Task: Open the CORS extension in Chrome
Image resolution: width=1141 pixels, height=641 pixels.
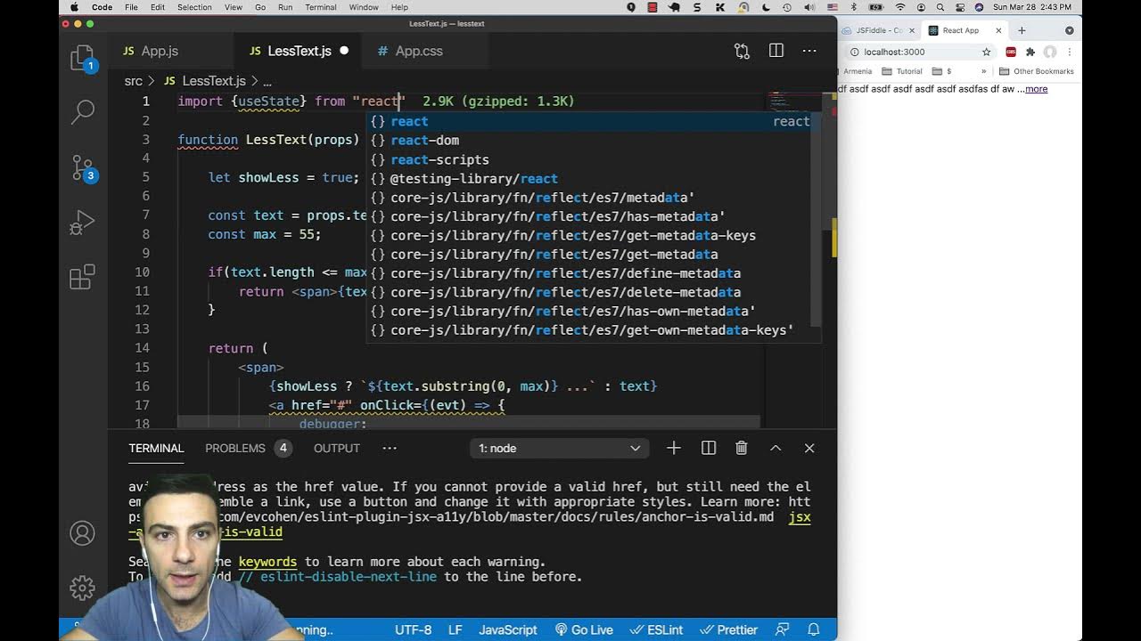Action: (x=1011, y=52)
